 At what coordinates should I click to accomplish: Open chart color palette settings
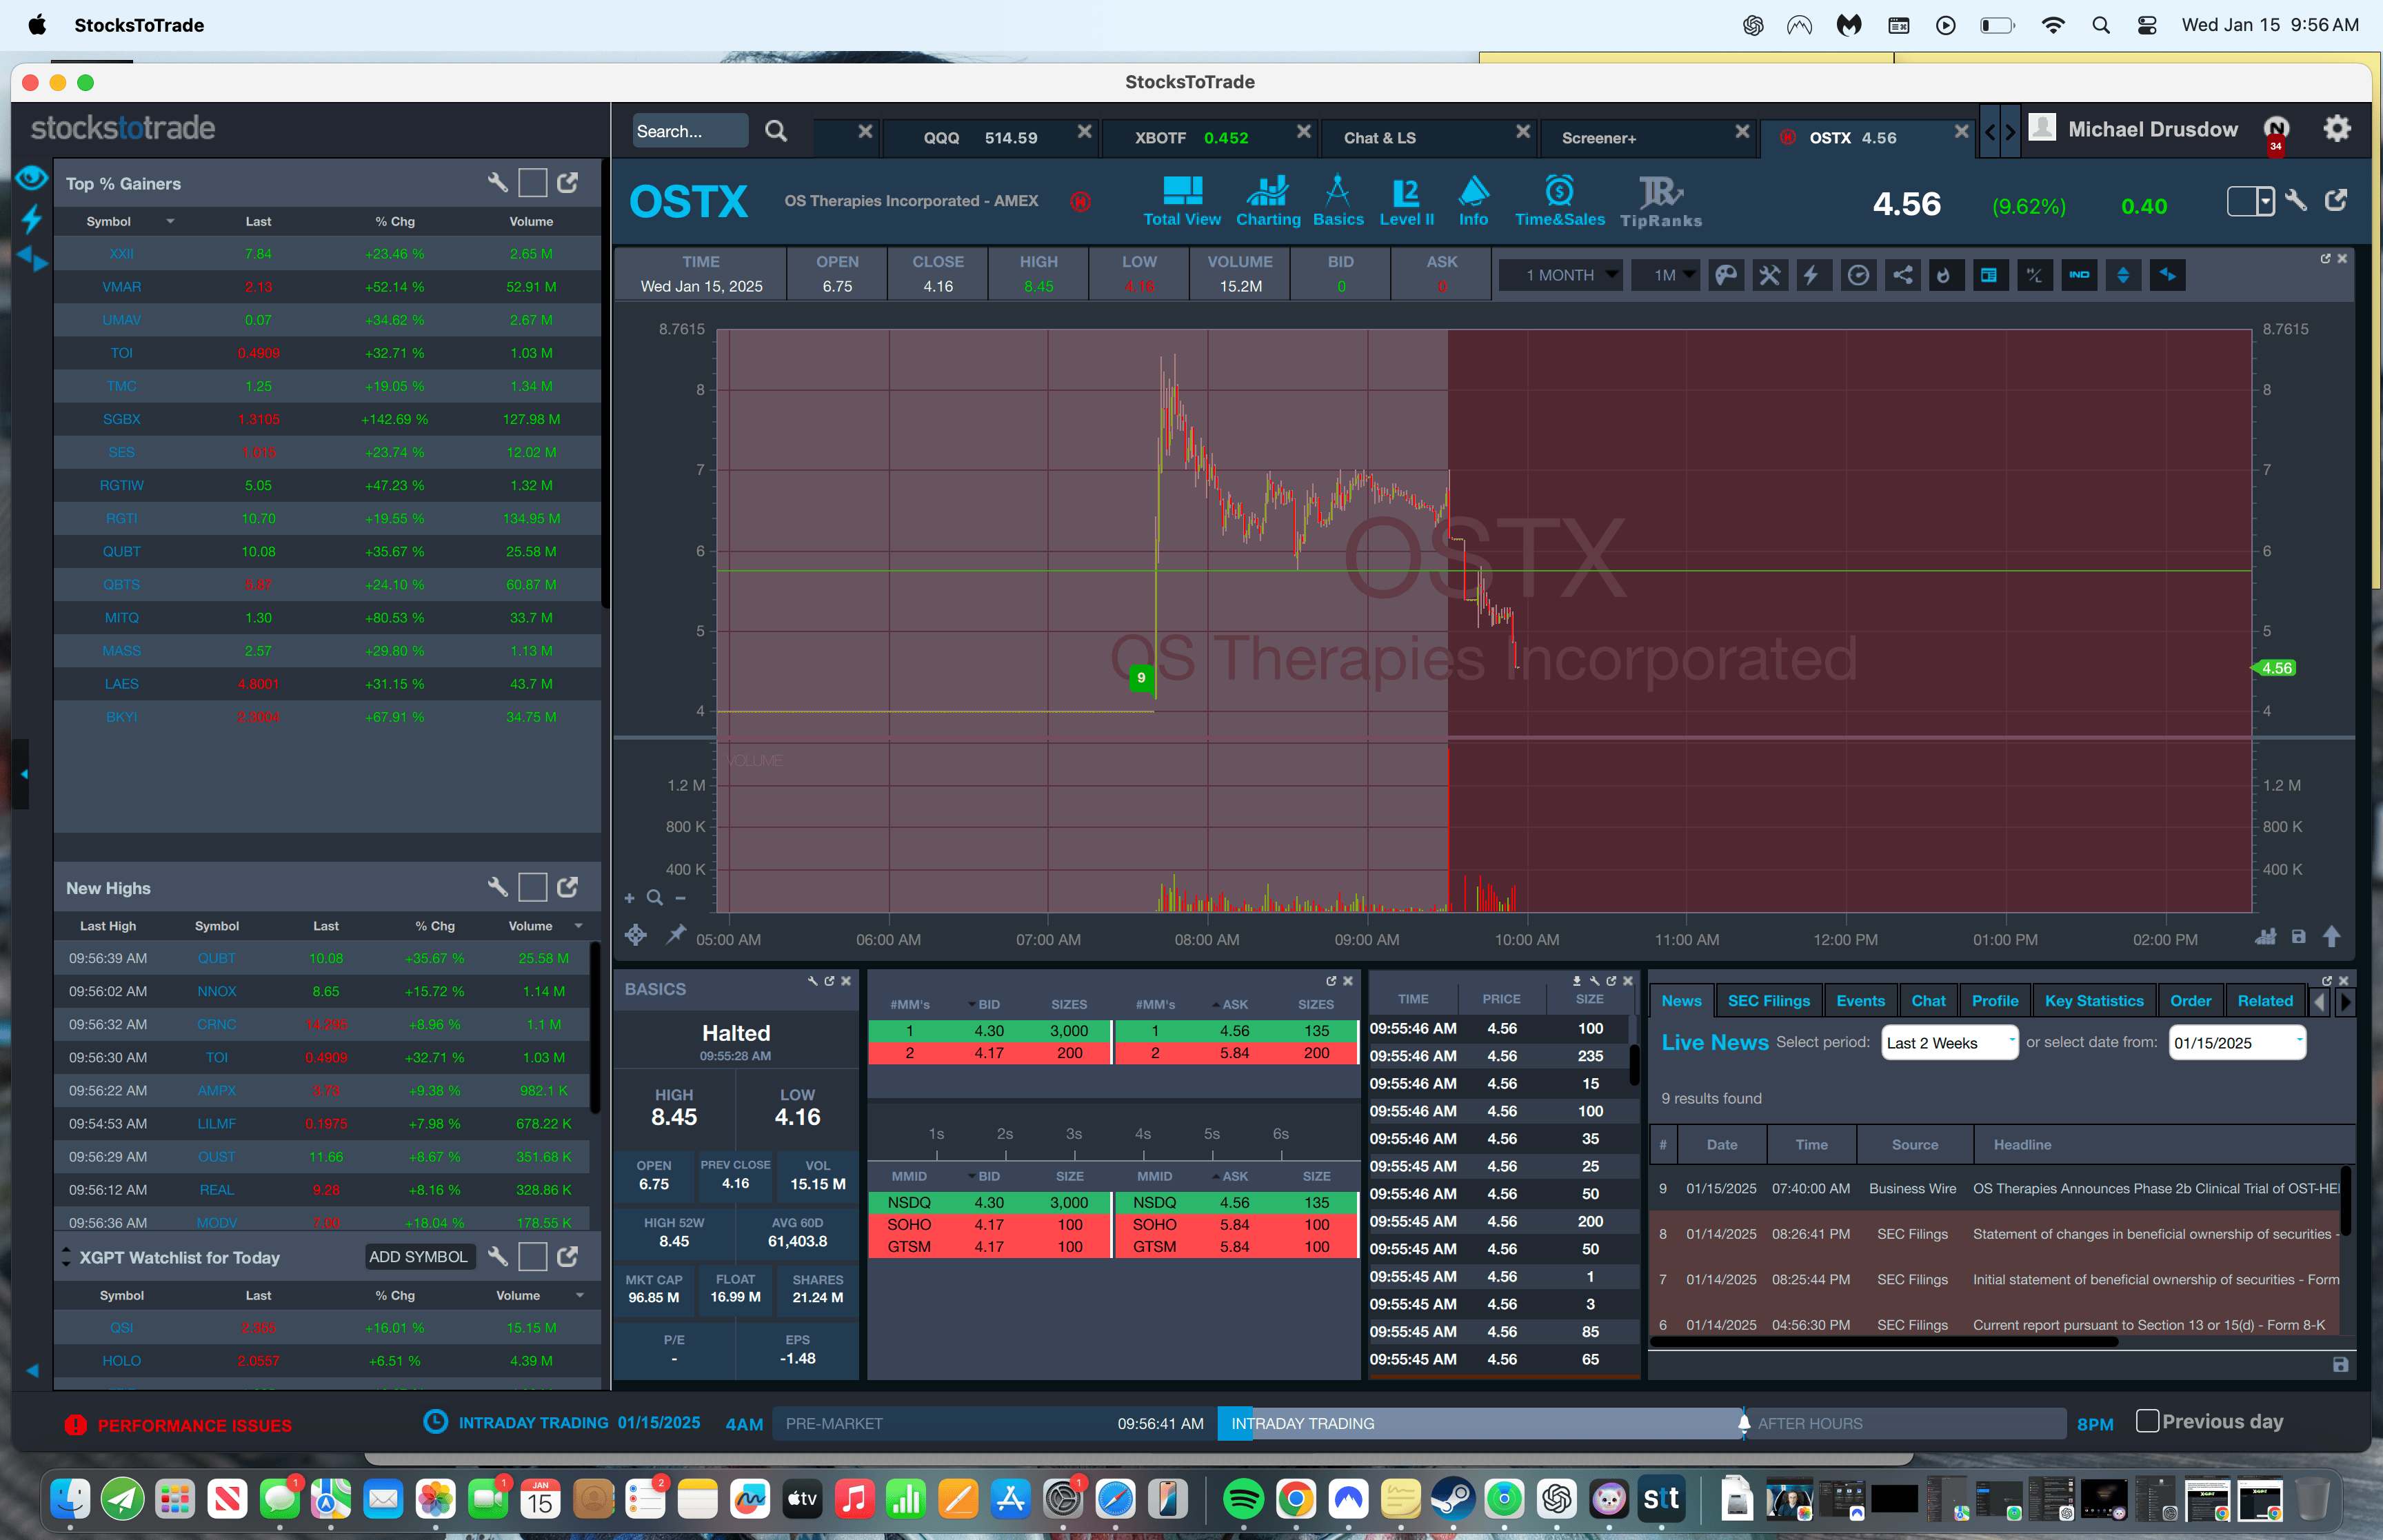tap(1726, 275)
